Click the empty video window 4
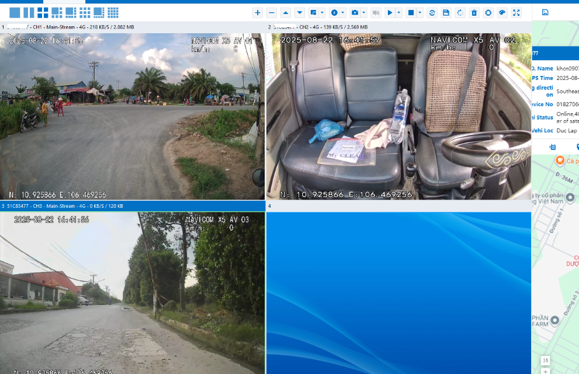Screen dimensions: 579x374 point(398,292)
